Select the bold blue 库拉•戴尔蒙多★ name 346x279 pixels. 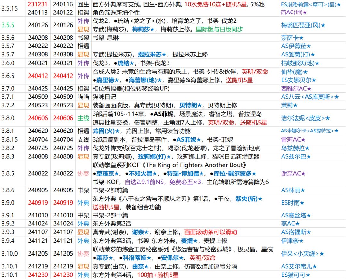click(x=235, y=173)
